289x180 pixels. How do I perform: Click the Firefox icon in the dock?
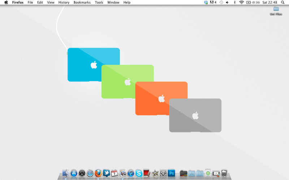[x=98, y=173]
